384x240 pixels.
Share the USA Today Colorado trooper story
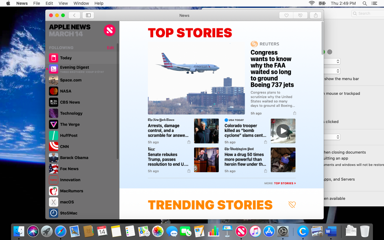(265, 142)
